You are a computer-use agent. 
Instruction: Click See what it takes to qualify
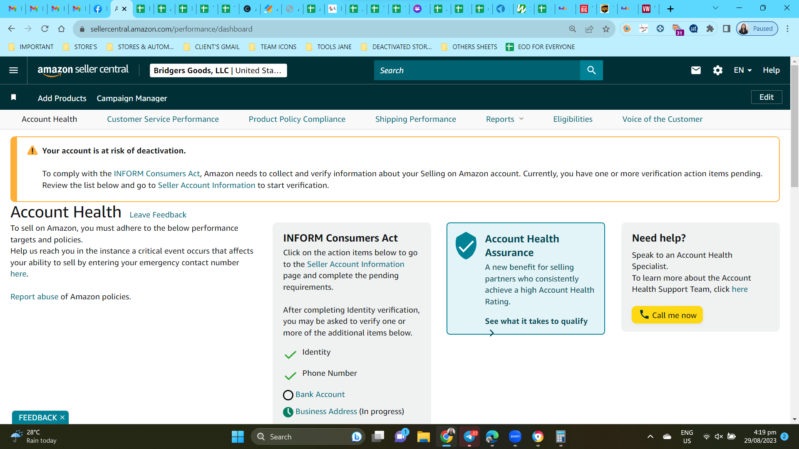tap(536, 321)
